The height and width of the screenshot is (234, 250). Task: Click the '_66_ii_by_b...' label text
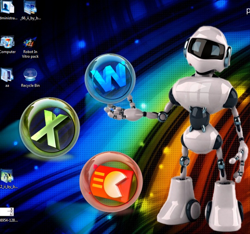coord(31,18)
